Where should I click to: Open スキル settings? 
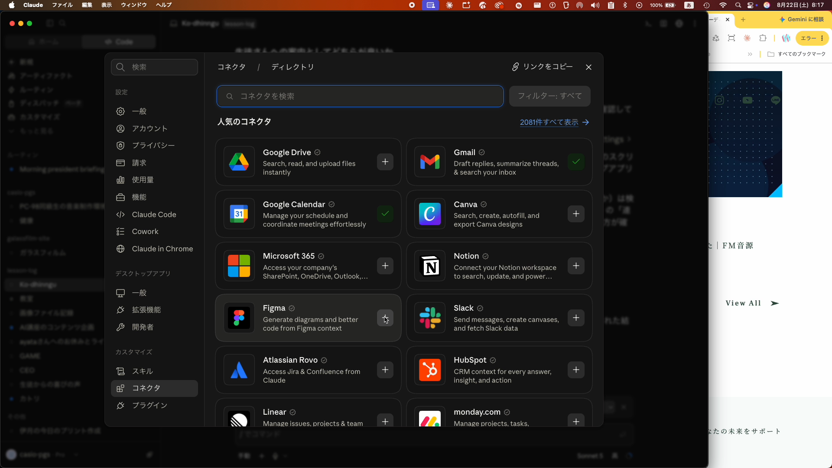point(154,371)
